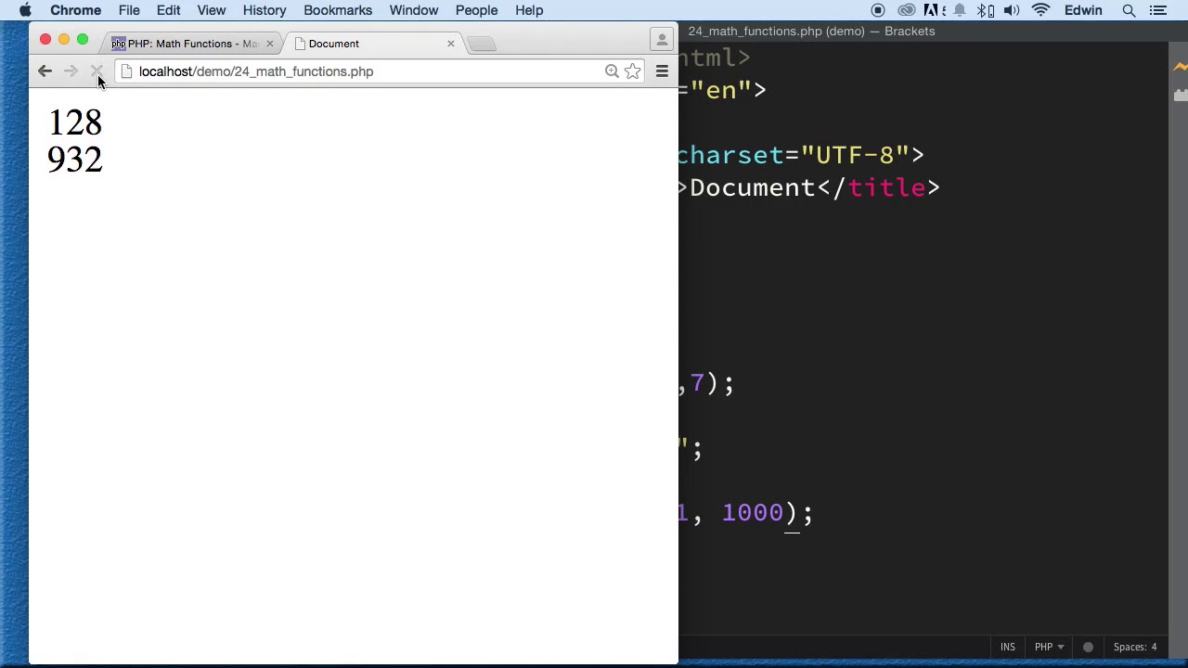Open Spotlight search
Image resolution: width=1188 pixels, height=668 pixels.
1129,10
